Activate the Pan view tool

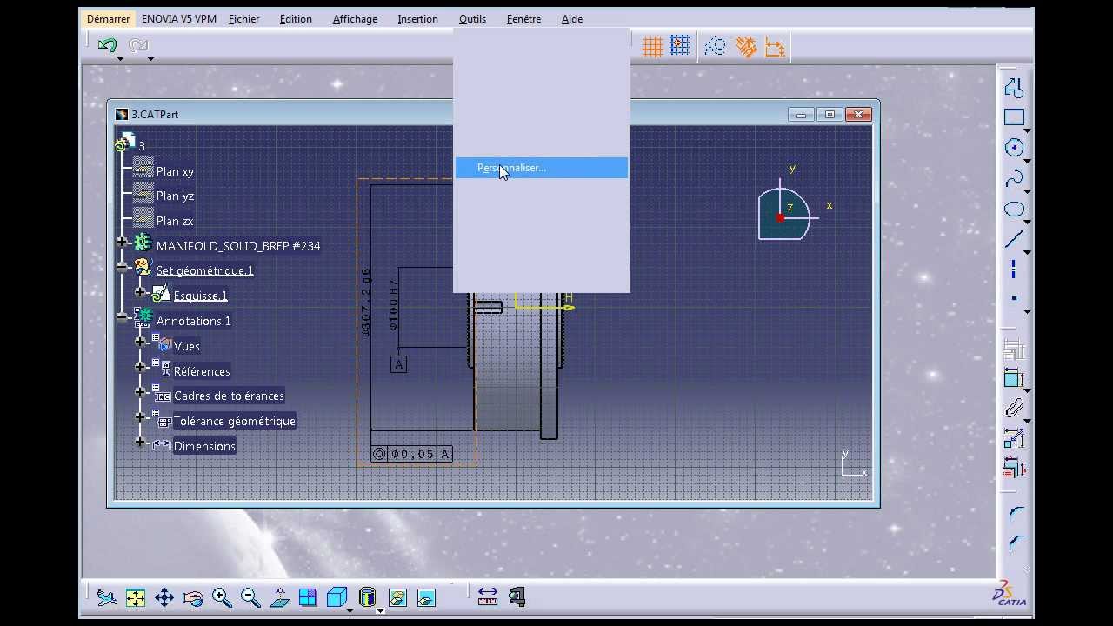point(164,597)
